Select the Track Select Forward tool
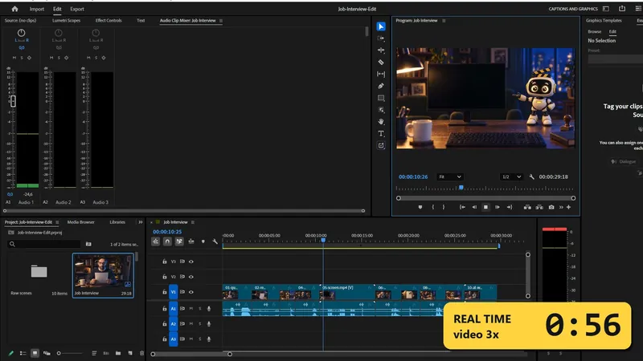 [381, 39]
